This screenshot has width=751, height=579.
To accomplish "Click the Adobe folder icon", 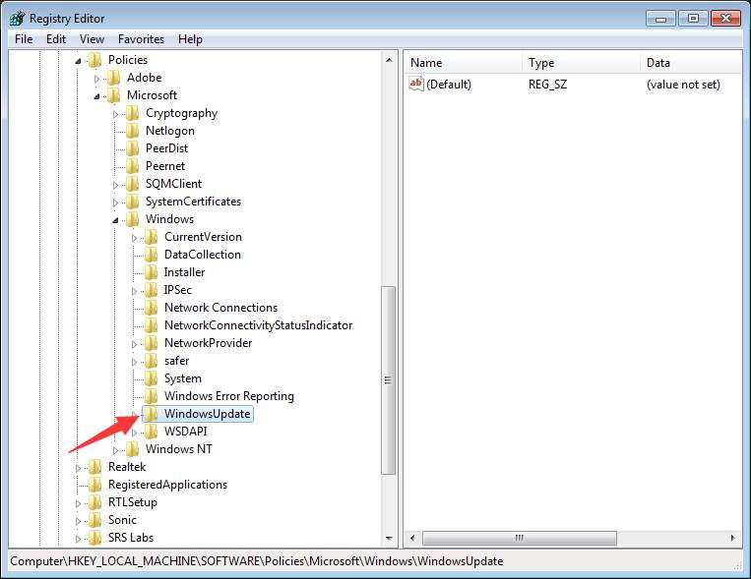I will click(x=113, y=78).
